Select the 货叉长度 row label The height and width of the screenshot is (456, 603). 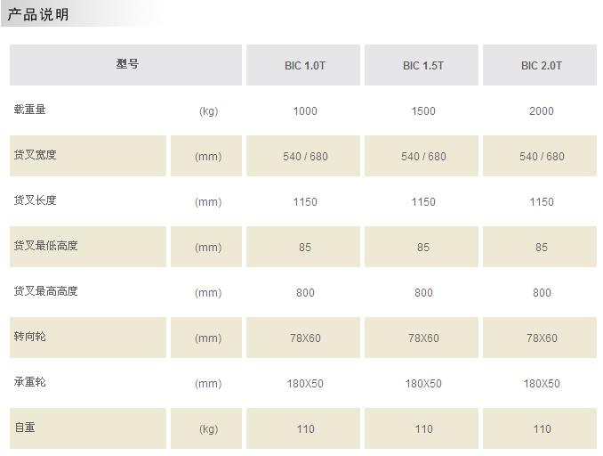click(35, 200)
